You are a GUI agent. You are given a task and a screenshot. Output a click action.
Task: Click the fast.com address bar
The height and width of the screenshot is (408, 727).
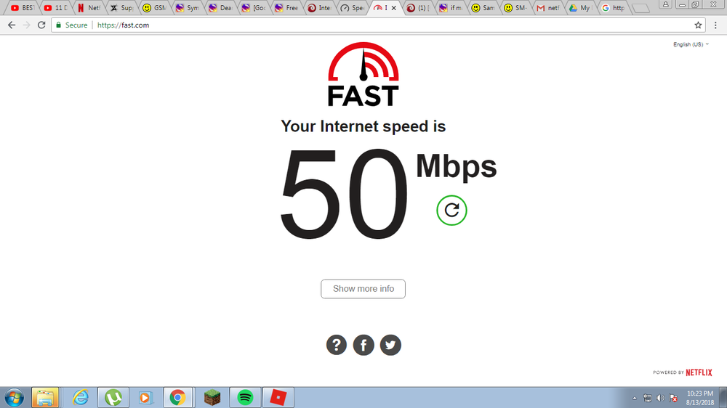378,25
